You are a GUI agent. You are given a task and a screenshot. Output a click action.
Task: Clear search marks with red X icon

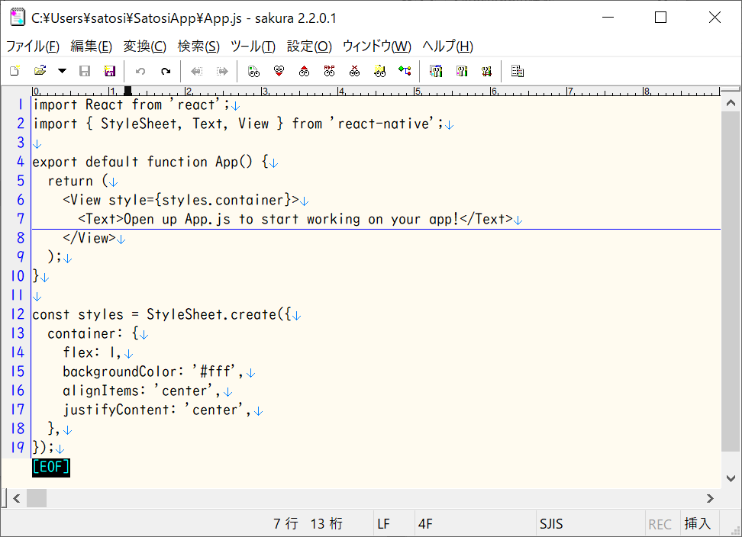pyautogui.click(x=354, y=71)
